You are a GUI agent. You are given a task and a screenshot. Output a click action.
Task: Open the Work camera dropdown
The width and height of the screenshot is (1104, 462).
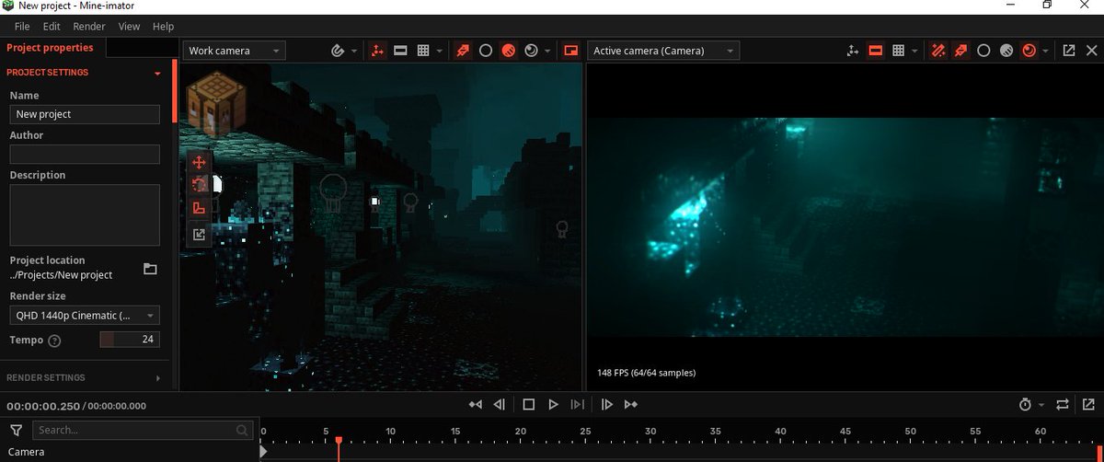234,51
